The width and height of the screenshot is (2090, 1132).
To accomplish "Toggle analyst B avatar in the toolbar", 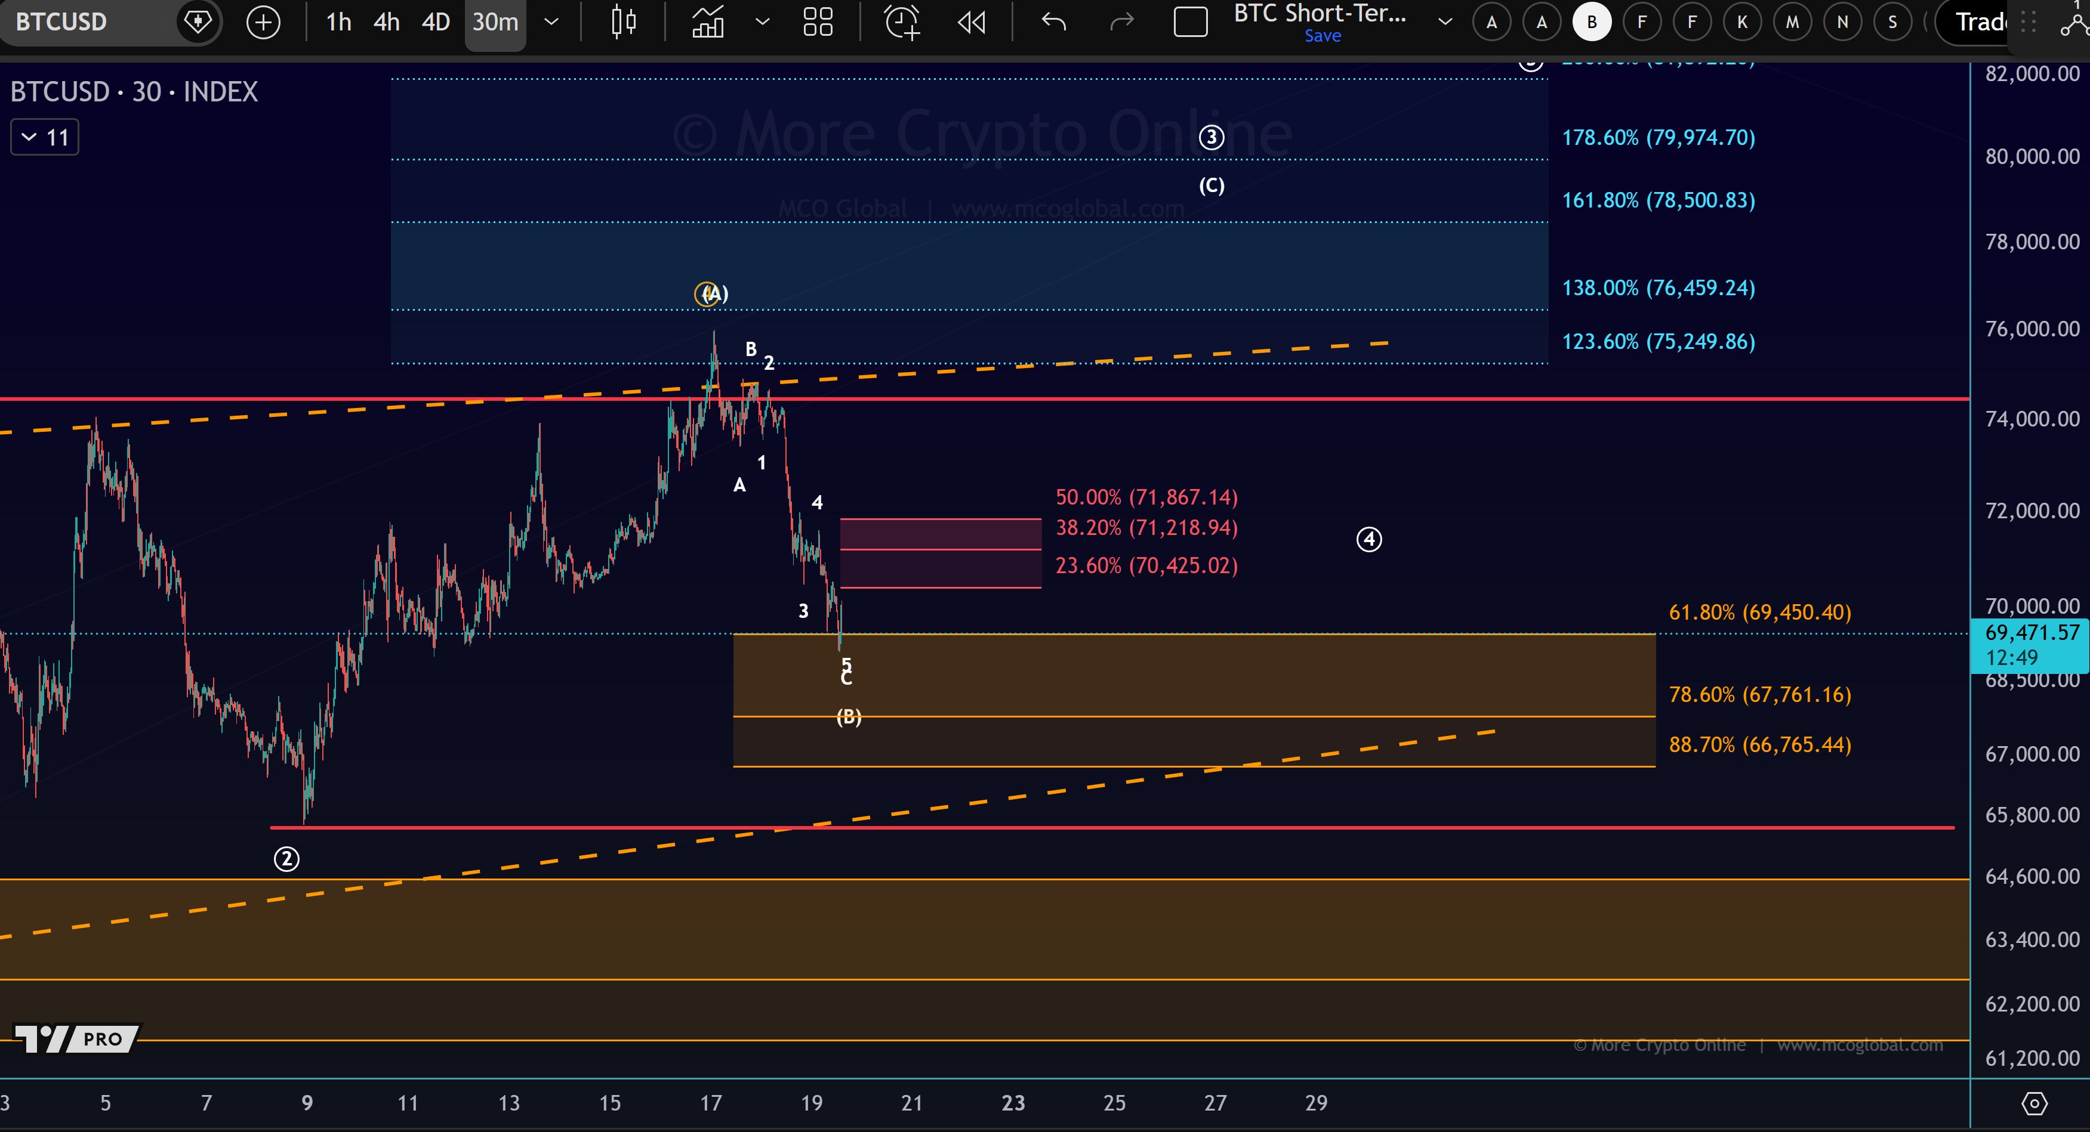I will pos(1591,22).
